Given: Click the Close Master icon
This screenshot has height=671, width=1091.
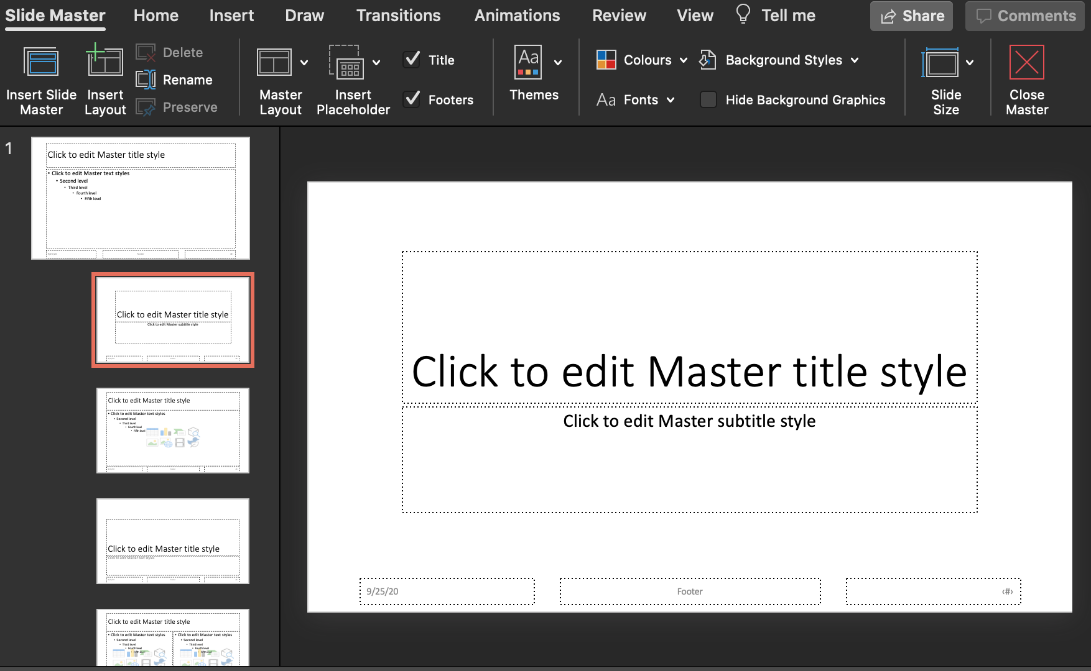Looking at the screenshot, I should point(1026,62).
